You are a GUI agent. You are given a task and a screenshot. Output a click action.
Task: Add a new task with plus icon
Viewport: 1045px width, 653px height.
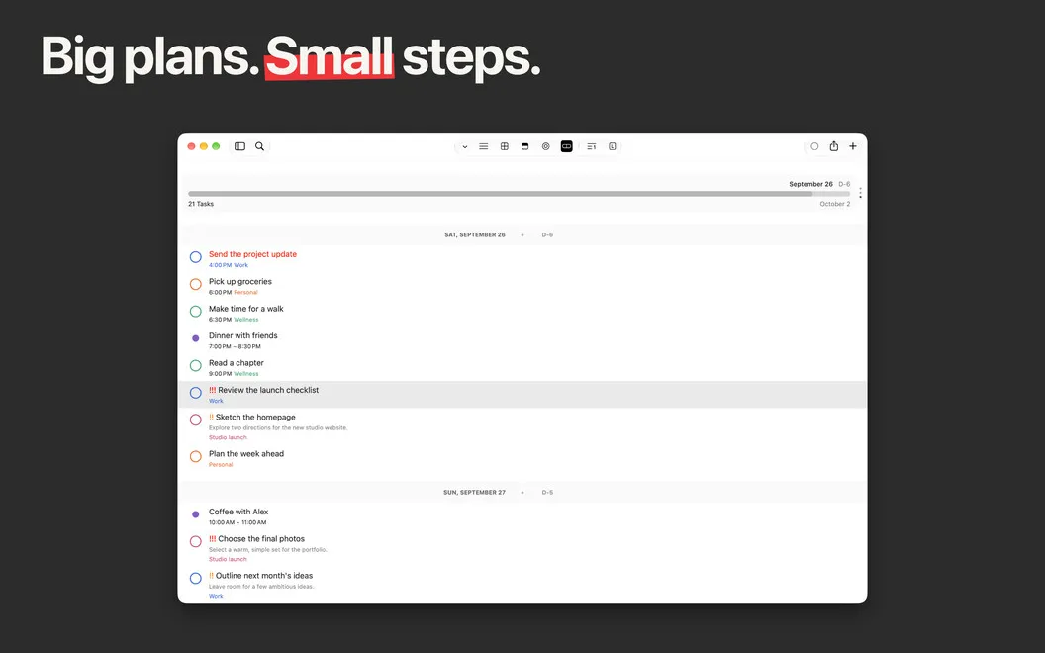coord(853,146)
